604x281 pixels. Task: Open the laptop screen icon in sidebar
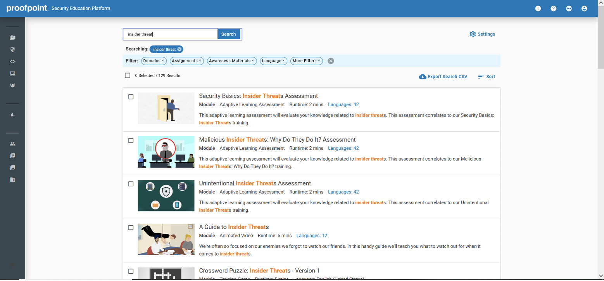click(12, 74)
